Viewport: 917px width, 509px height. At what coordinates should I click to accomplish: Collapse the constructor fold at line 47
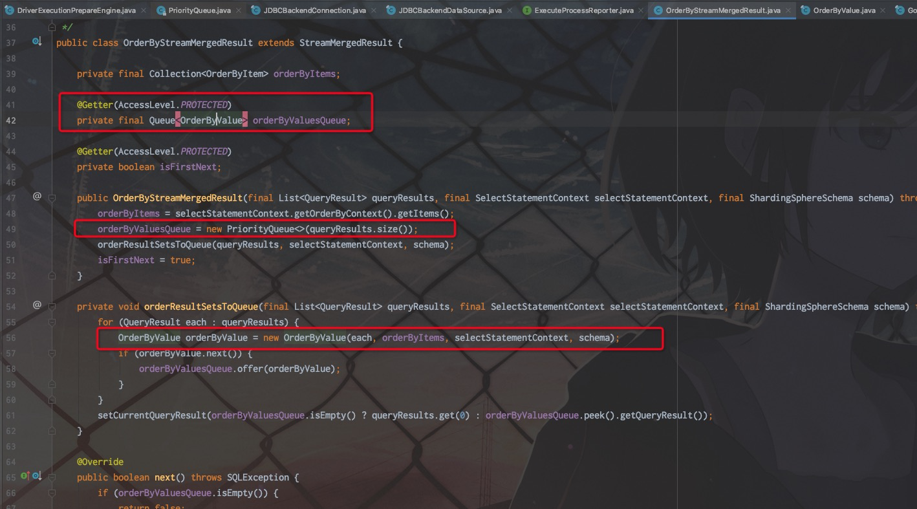[52, 197]
